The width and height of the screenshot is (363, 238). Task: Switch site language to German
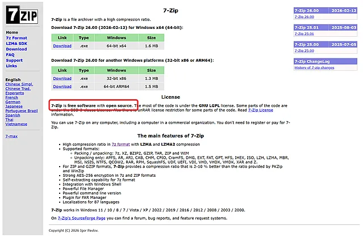[13, 102]
